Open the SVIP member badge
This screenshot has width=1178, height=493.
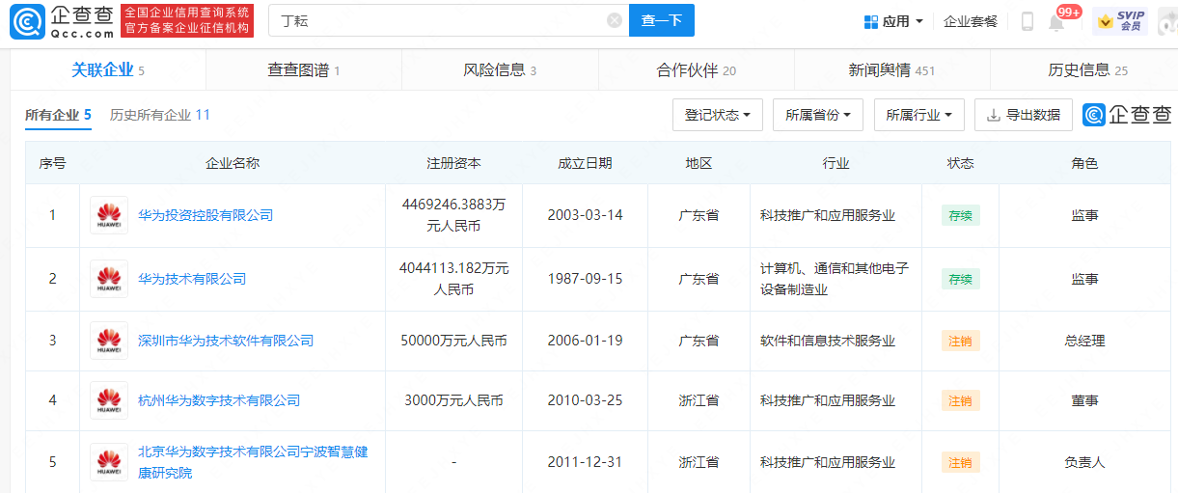(1120, 21)
